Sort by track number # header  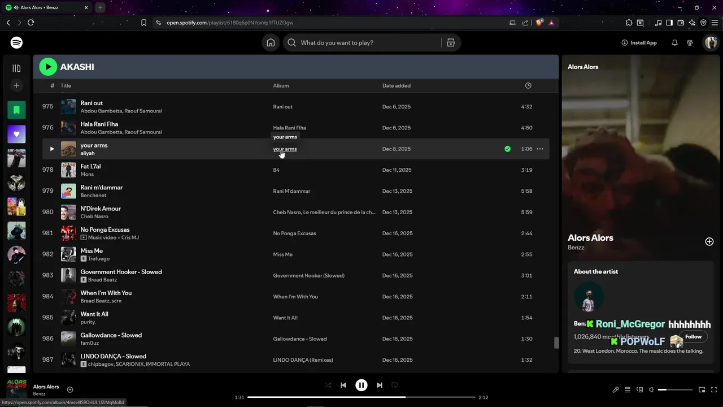click(x=52, y=86)
